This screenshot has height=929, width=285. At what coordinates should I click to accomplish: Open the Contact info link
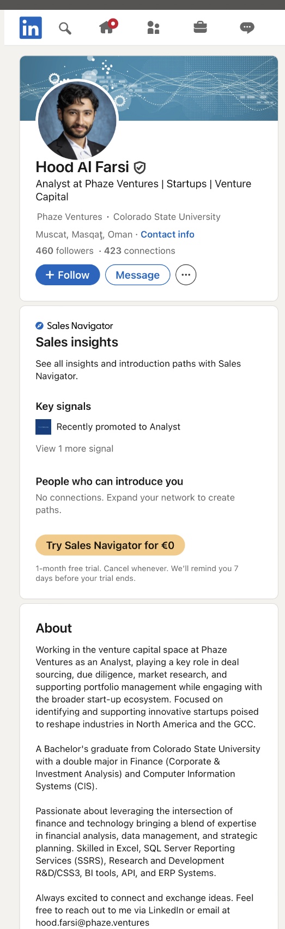167,234
